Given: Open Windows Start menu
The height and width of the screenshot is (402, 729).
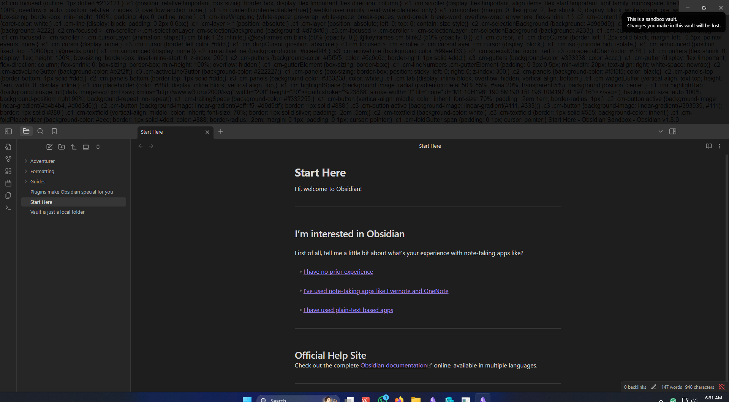Looking at the screenshot, I should tap(247, 399).
